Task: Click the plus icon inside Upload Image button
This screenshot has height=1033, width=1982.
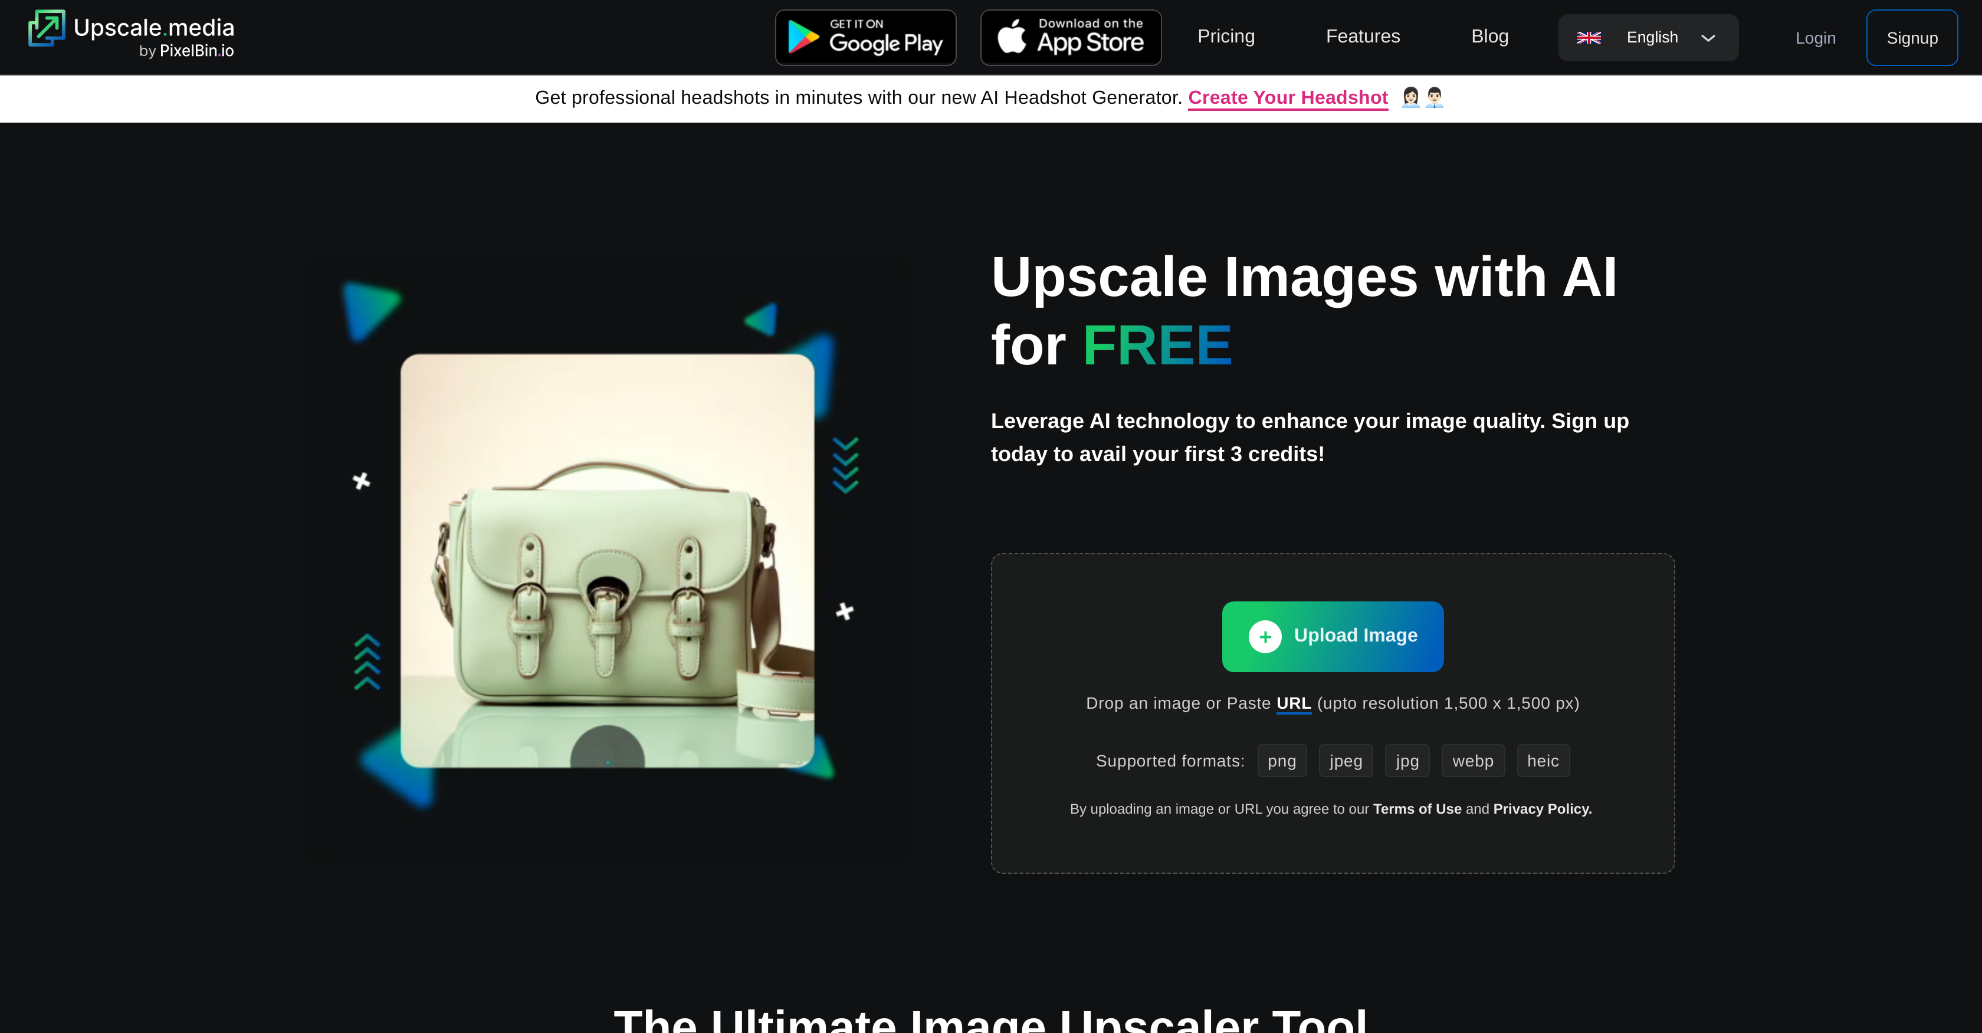Action: pos(1265,636)
